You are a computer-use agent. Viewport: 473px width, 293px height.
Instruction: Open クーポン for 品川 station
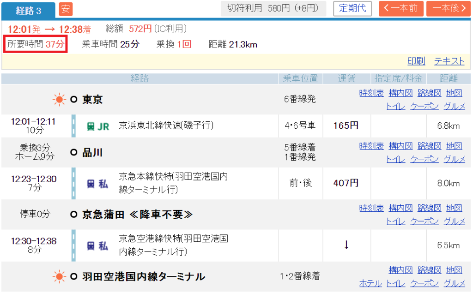pos(424,159)
